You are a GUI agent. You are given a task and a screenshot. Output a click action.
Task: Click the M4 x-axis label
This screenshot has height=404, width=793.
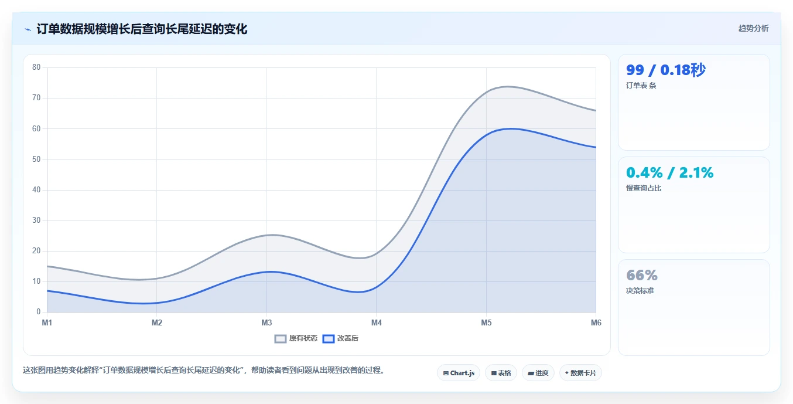click(377, 322)
